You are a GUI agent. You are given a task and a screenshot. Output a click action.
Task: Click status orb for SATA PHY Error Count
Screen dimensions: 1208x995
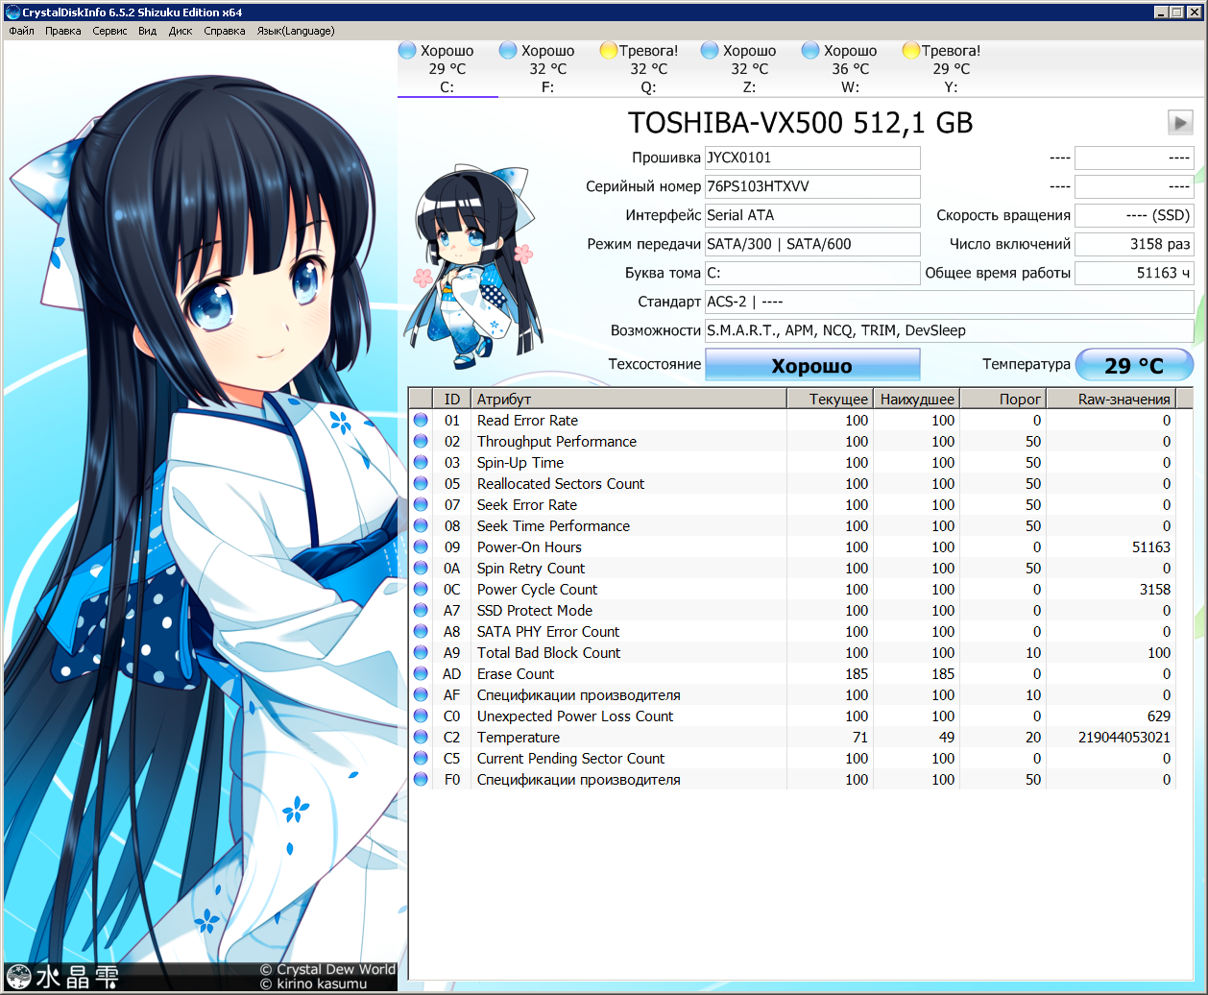421,631
